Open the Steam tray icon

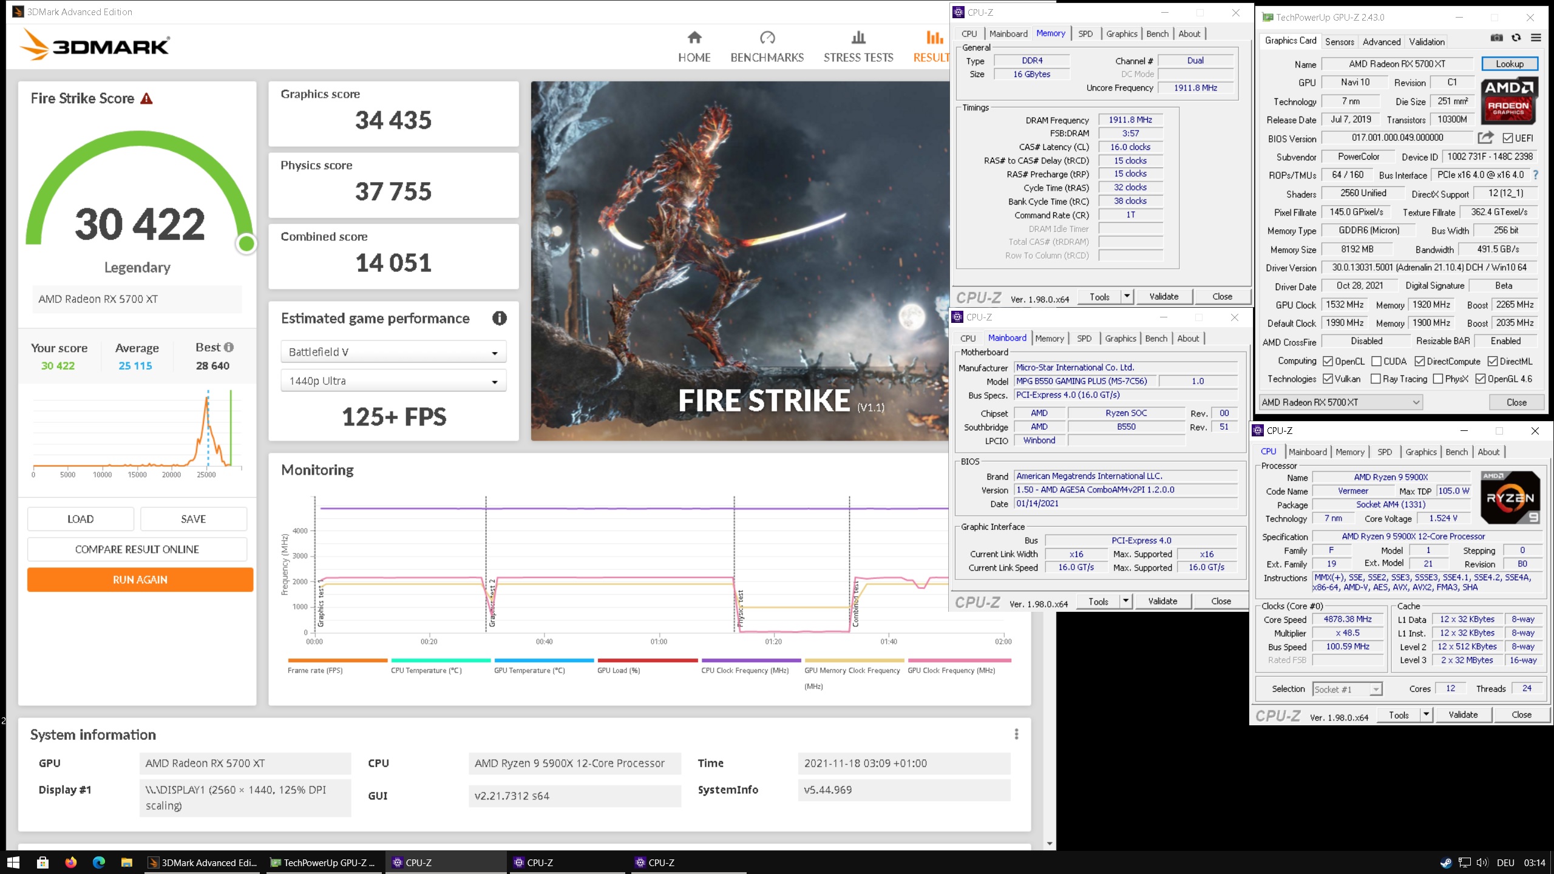1446,862
